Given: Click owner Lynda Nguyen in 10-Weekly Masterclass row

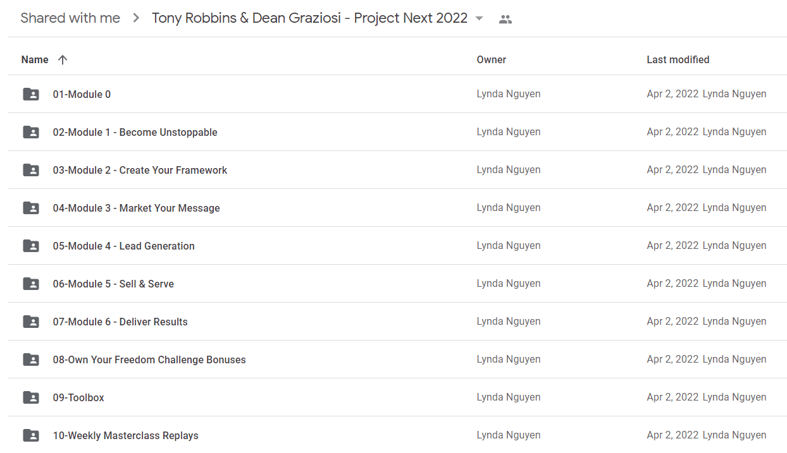Looking at the screenshot, I should 509,435.
